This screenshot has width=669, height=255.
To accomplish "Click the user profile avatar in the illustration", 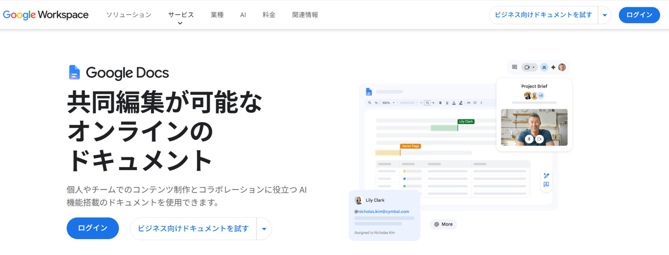I will click(x=562, y=67).
